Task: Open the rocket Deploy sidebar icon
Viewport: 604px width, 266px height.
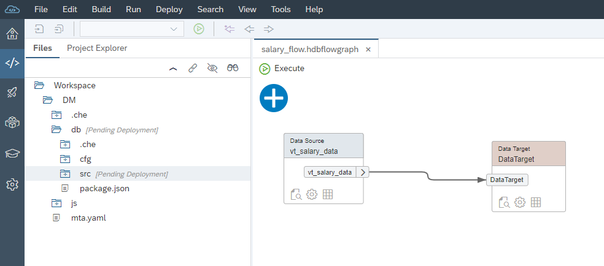Action: click(x=12, y=93)
